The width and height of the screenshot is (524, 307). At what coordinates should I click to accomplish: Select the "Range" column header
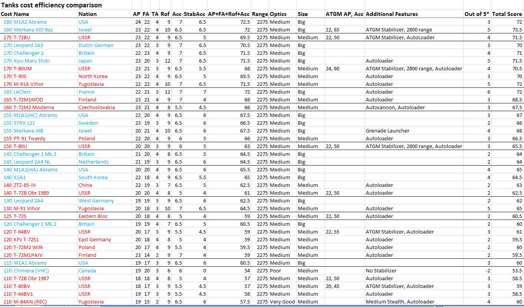point(260,14)
